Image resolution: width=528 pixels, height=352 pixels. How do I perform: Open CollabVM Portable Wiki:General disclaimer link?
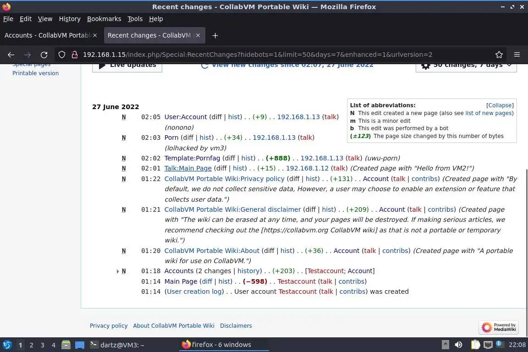[x=232, y=209]
